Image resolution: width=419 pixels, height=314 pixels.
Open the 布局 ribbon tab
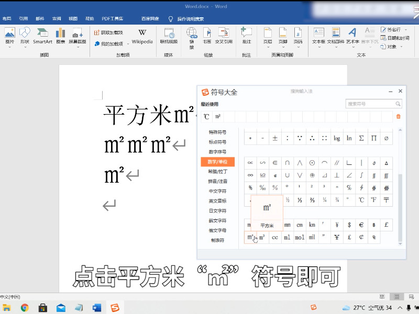(7, 19)
